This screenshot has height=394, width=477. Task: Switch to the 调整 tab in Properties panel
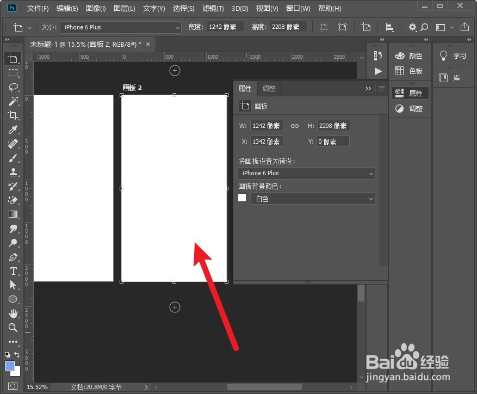pos(269,89)
